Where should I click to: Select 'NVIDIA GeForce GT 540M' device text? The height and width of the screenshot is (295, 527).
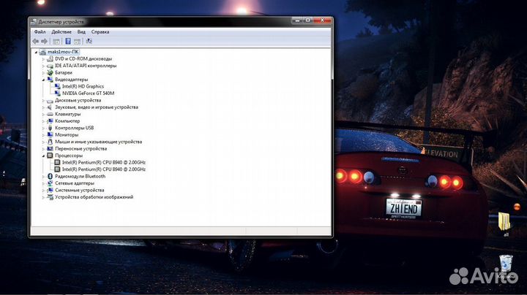(88, 93)
